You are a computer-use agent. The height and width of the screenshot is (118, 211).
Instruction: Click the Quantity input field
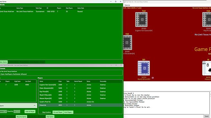[17, 112]
